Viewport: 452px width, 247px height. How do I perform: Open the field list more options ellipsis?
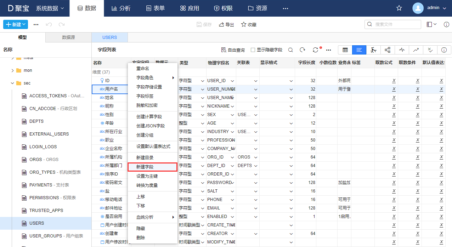point(329,50)
